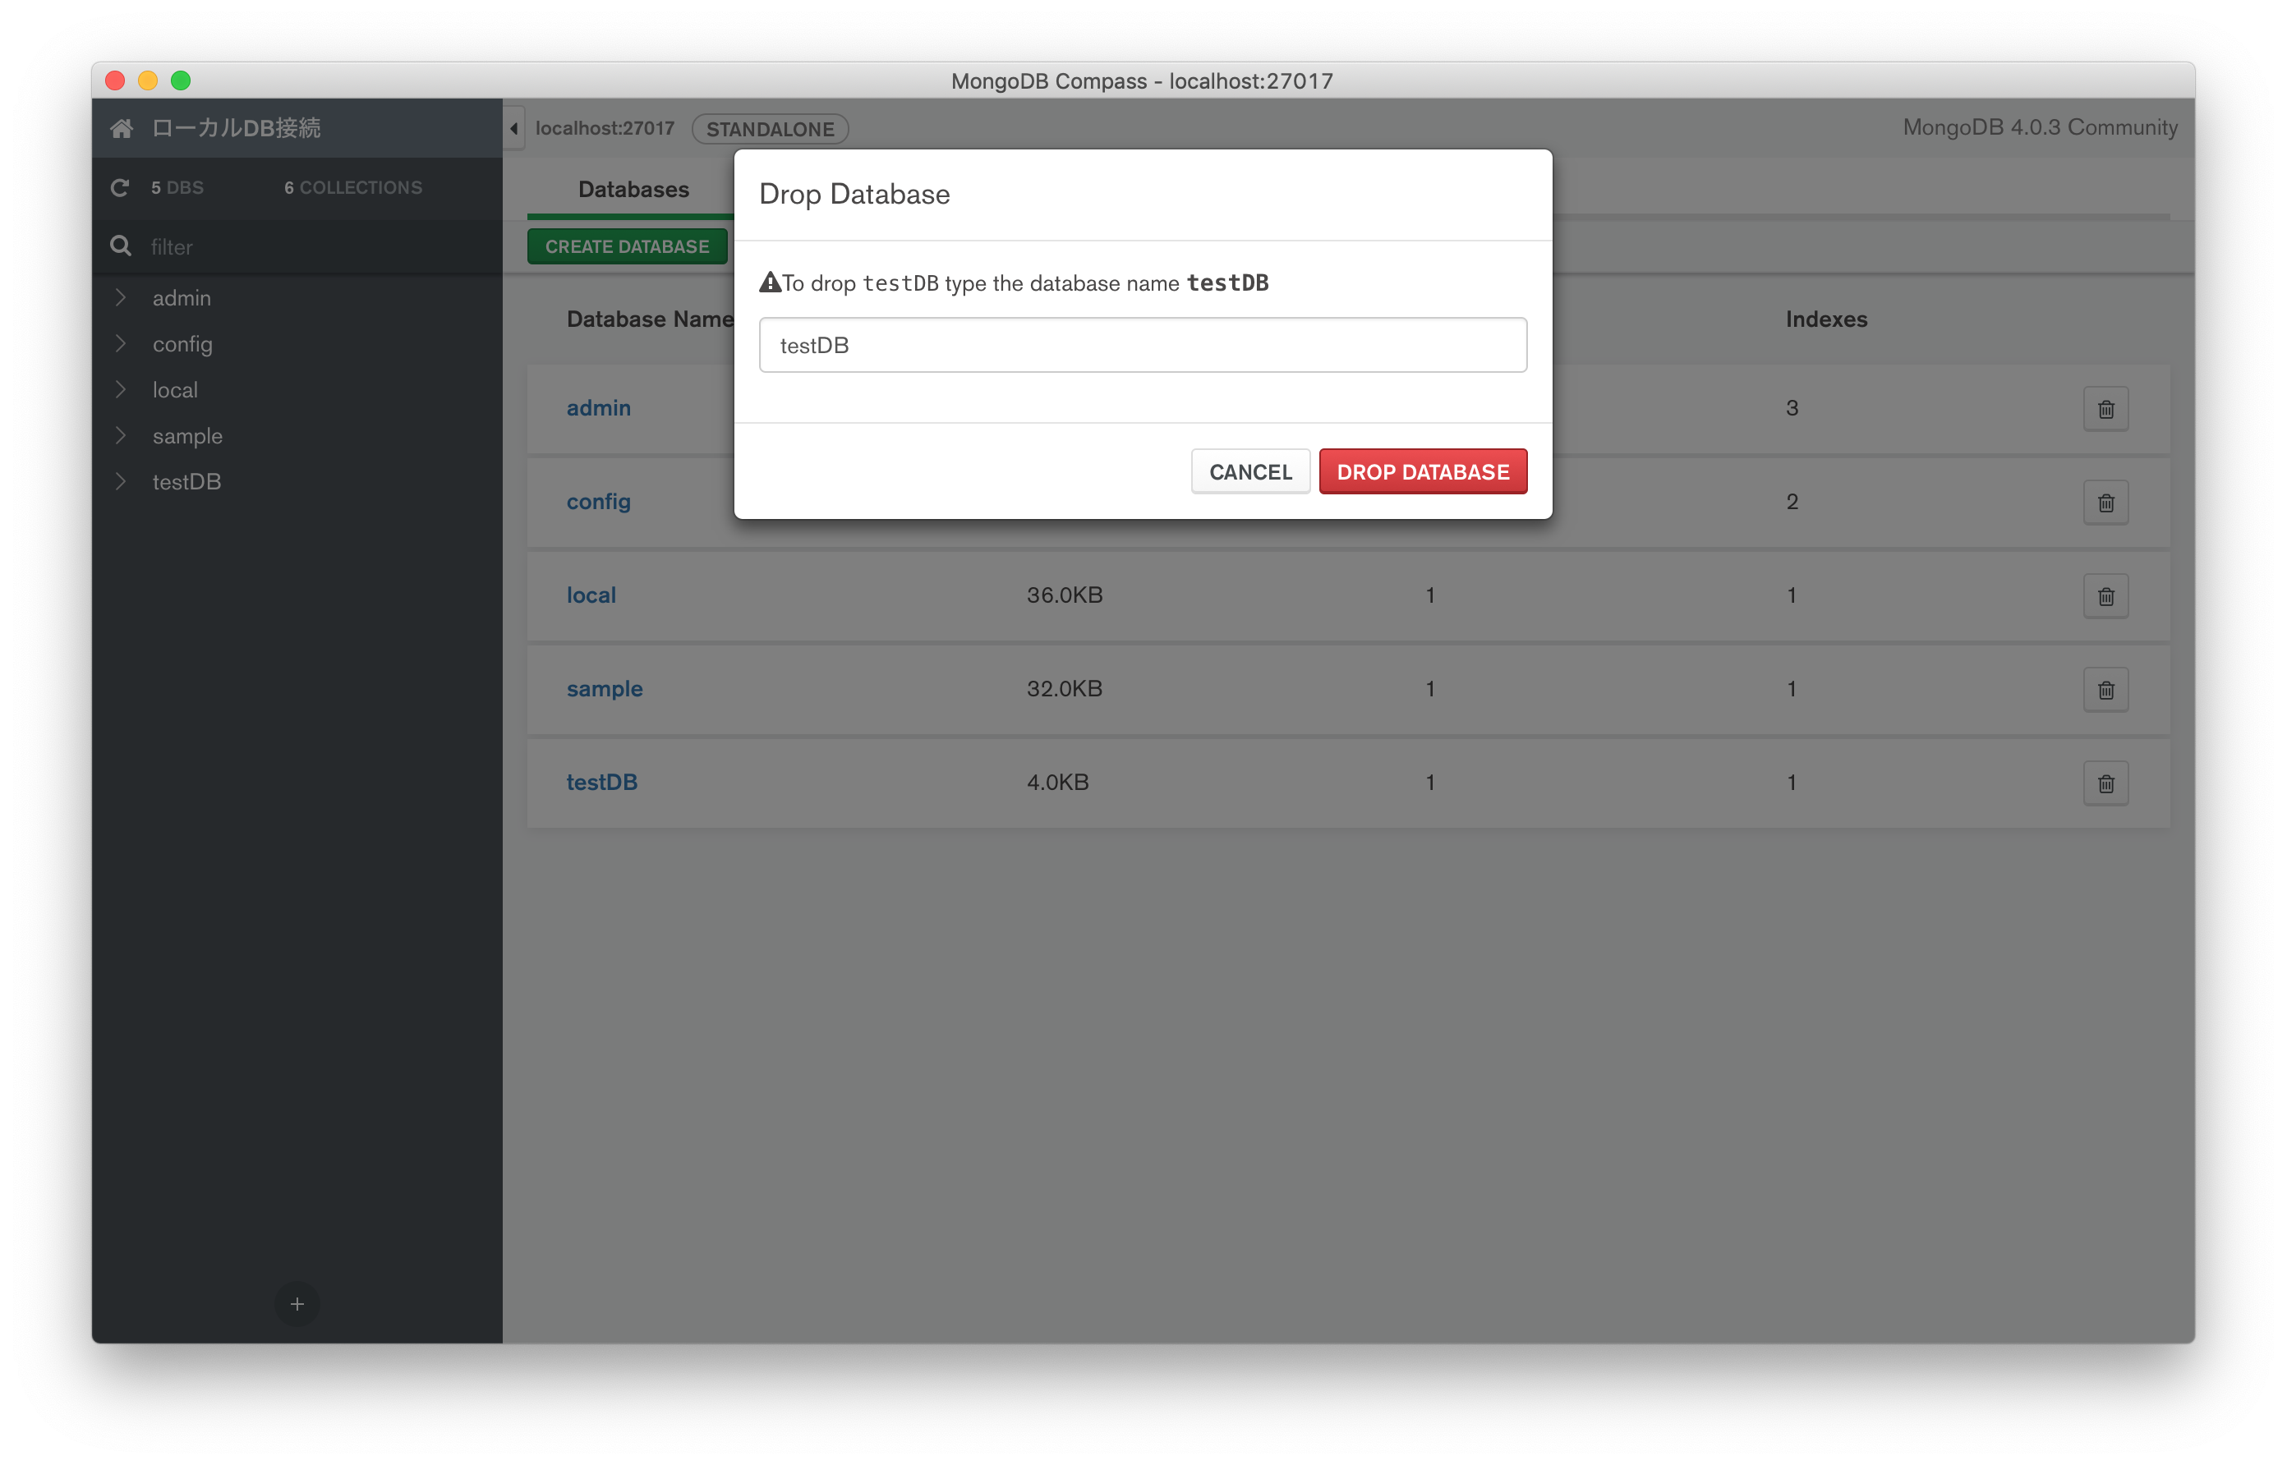Image resolution: width=2287 pixels, height=1465 pixels.
Task: Click the 6 COLLECTIONS count label
Action: 353,187
